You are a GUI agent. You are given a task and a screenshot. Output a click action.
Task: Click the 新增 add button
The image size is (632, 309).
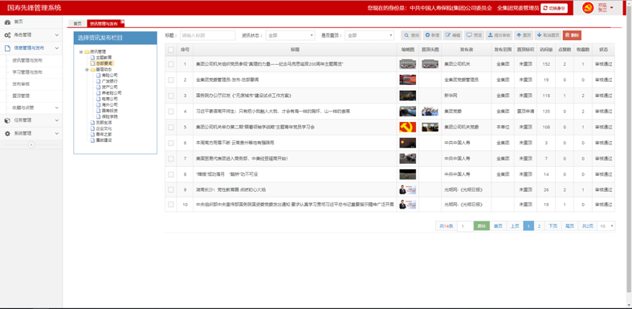tap(433, 35)
